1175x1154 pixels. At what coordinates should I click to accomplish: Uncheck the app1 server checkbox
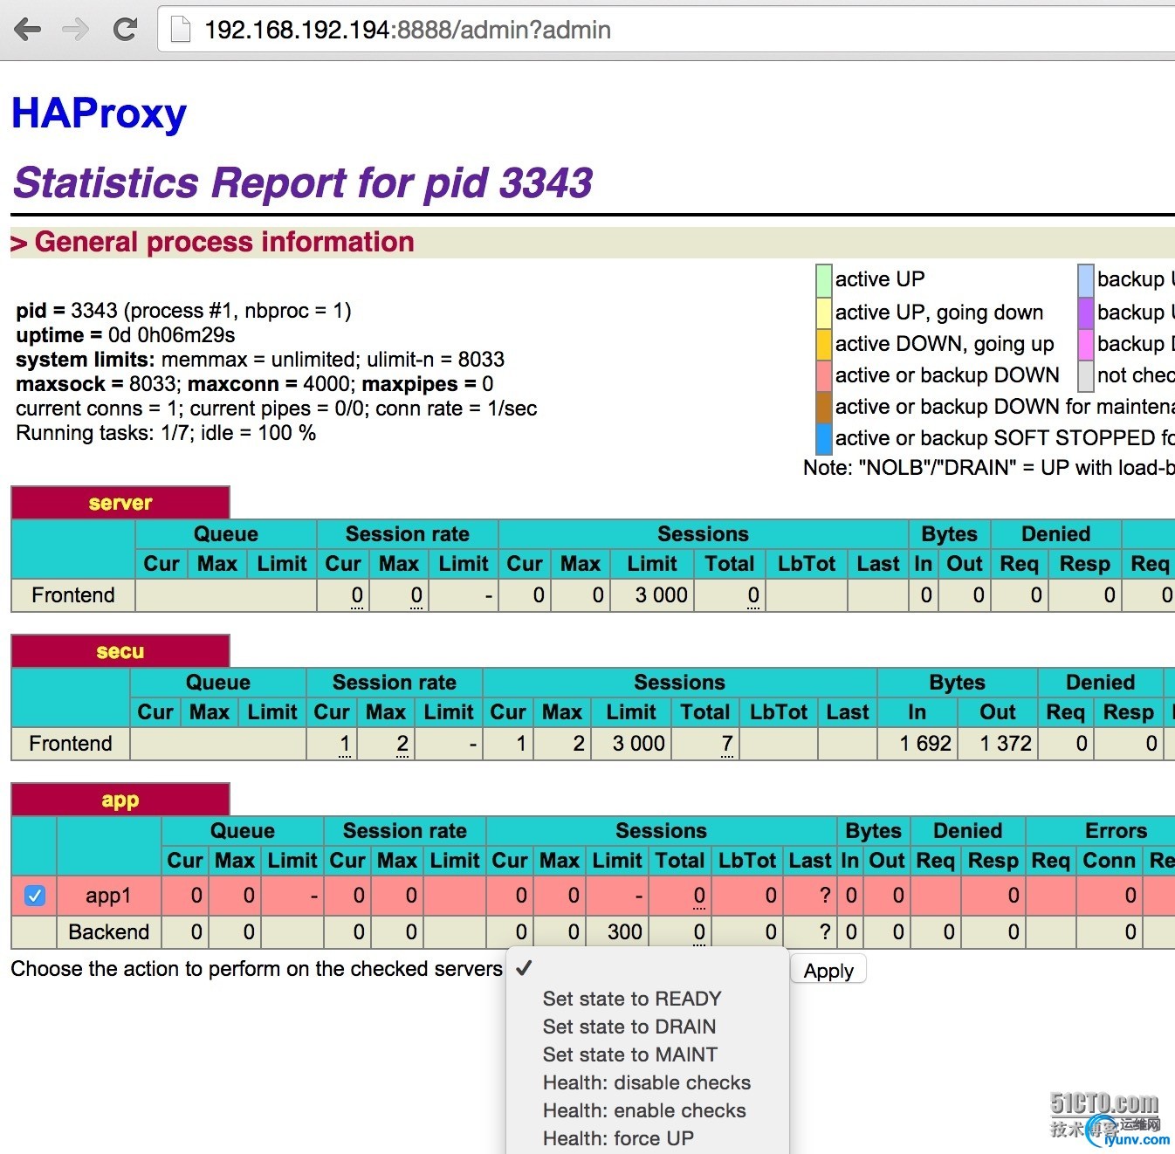35,896
